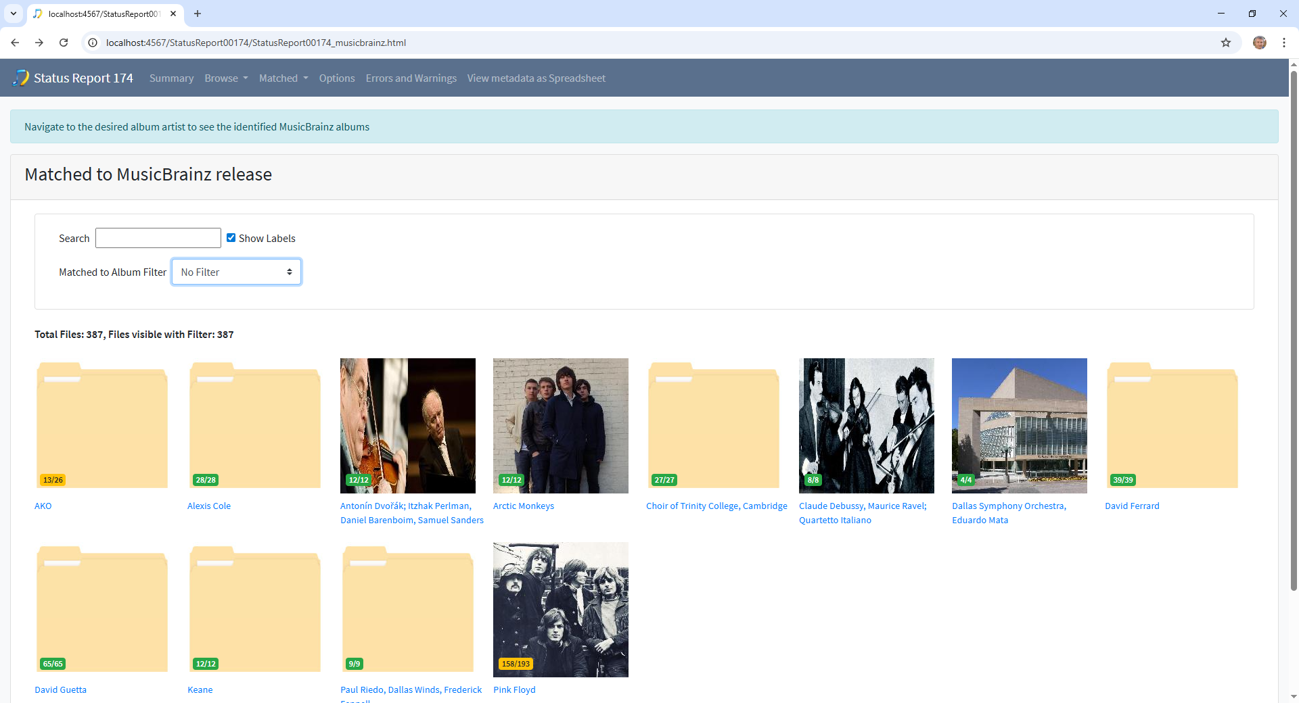Select the Pink Floyd band photo thumbnail
Viewport: 1299px width, 703px height.
coord(561,610)
